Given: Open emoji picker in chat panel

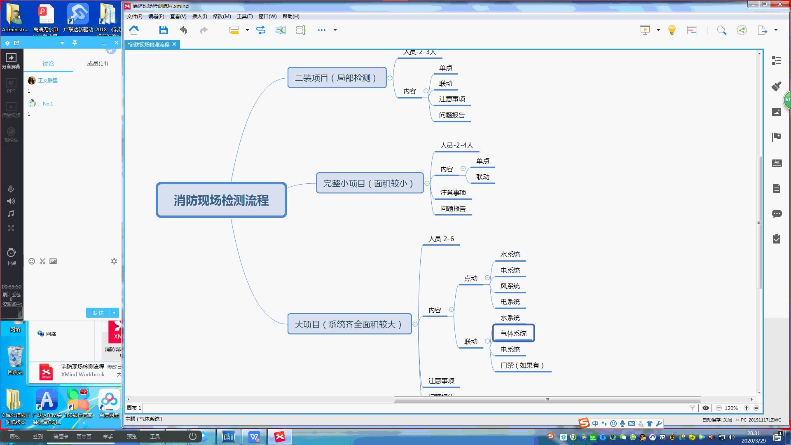Looking at the screenshot, I should pyautogui.click(x=32, y=261).
